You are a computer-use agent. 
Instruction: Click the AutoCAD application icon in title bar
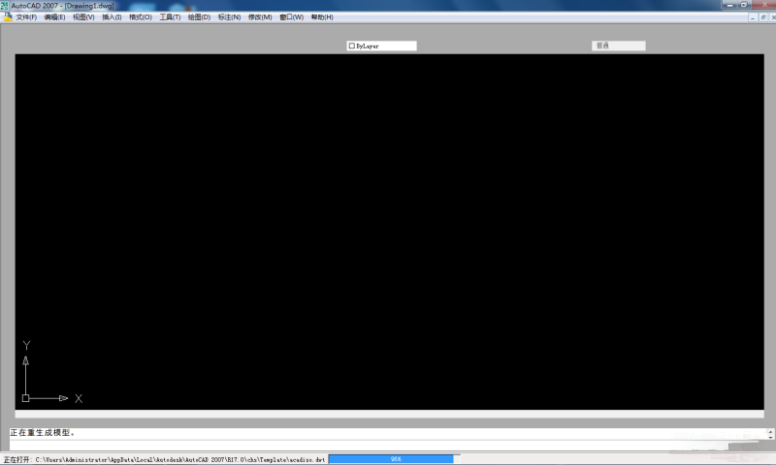[5, 5]
